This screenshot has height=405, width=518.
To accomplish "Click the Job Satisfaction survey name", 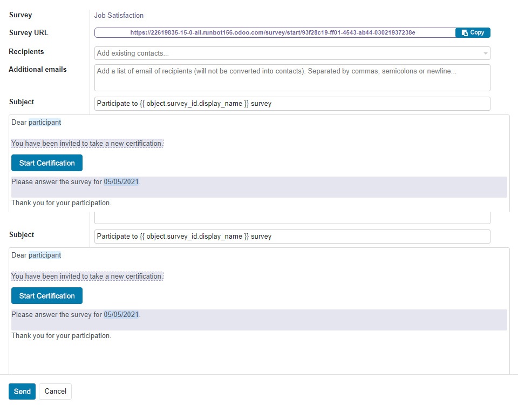I will click(119, 15).
